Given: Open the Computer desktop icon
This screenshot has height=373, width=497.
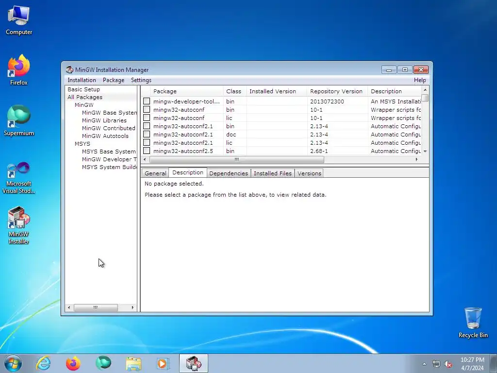Looking at the screenshot, I should [x=19, y=20].
